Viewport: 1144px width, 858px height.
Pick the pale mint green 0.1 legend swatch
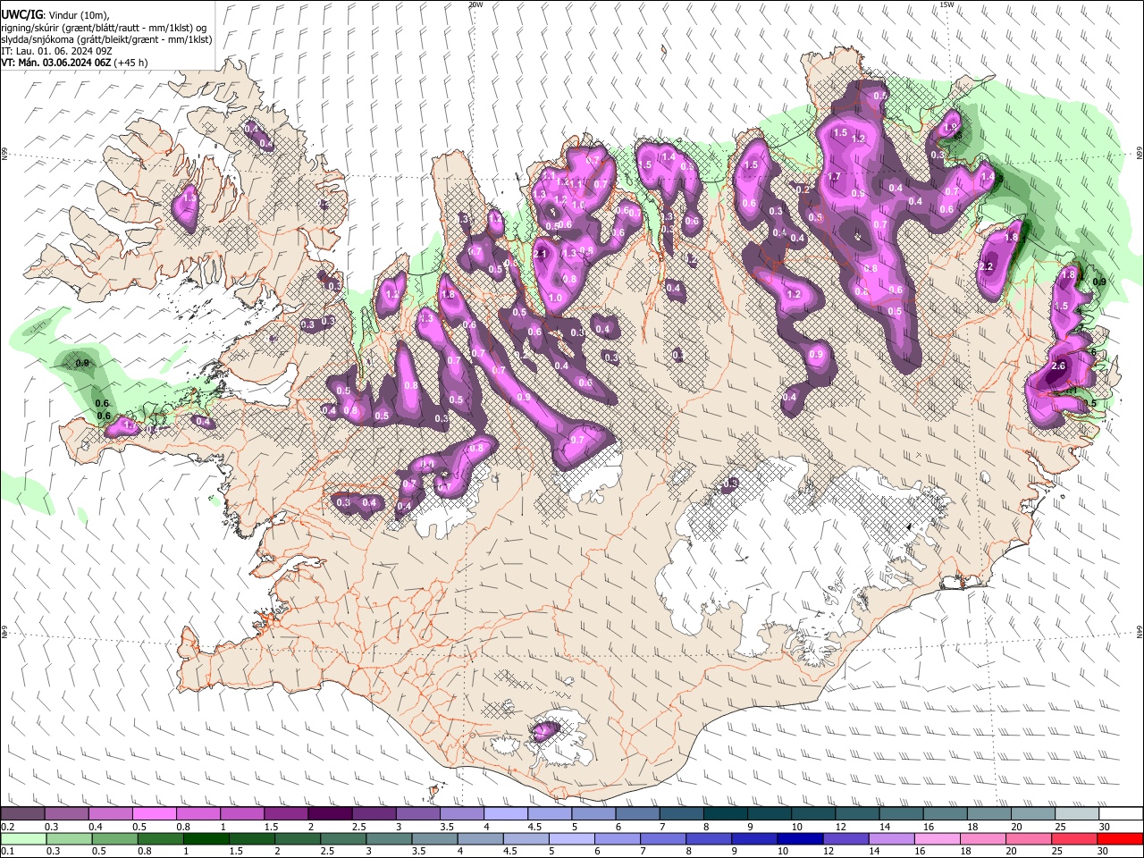point(23,838)
